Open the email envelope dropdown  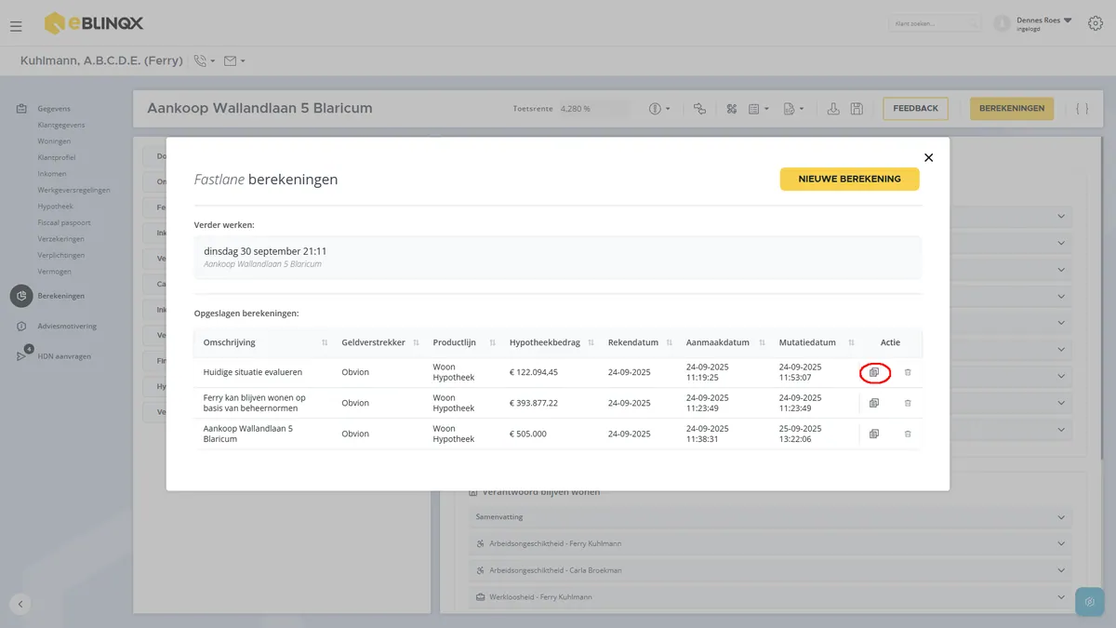click(234, 61)
